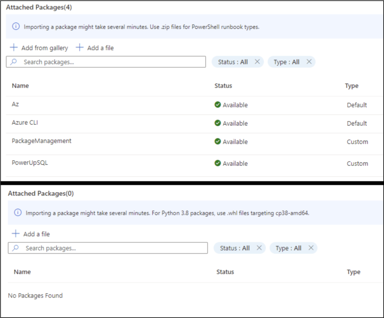Click the Add a file label in the upper panel
The width and height of the screenshot is (384, 318).
(100, 48)
